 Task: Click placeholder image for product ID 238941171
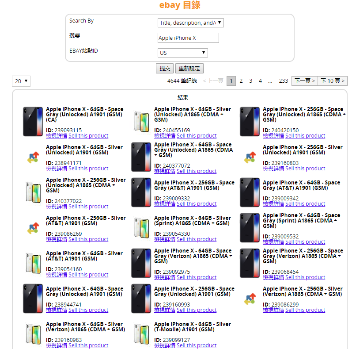[x=33, y=157]
